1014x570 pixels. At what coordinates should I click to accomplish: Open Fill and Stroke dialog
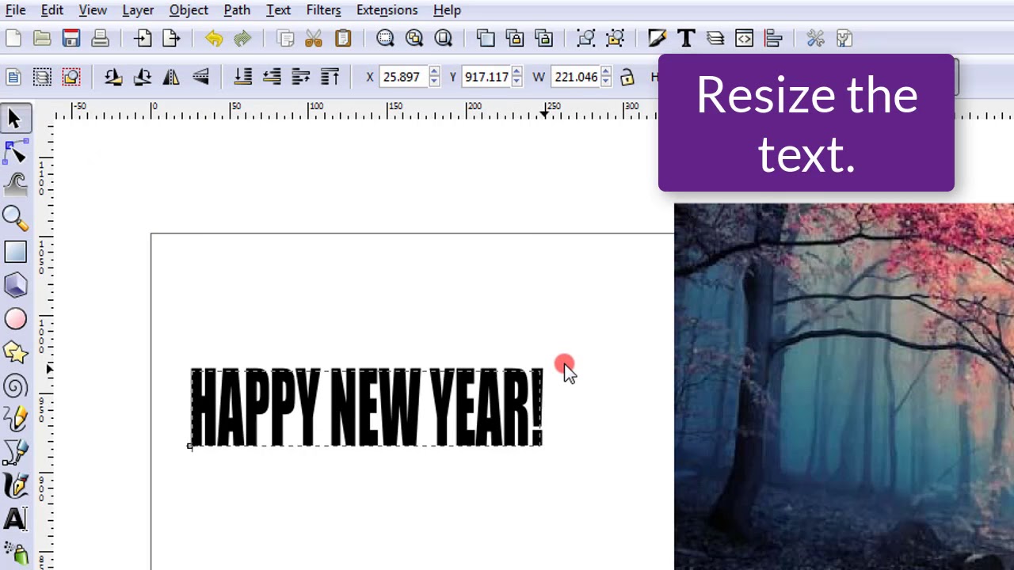(657, 38)
